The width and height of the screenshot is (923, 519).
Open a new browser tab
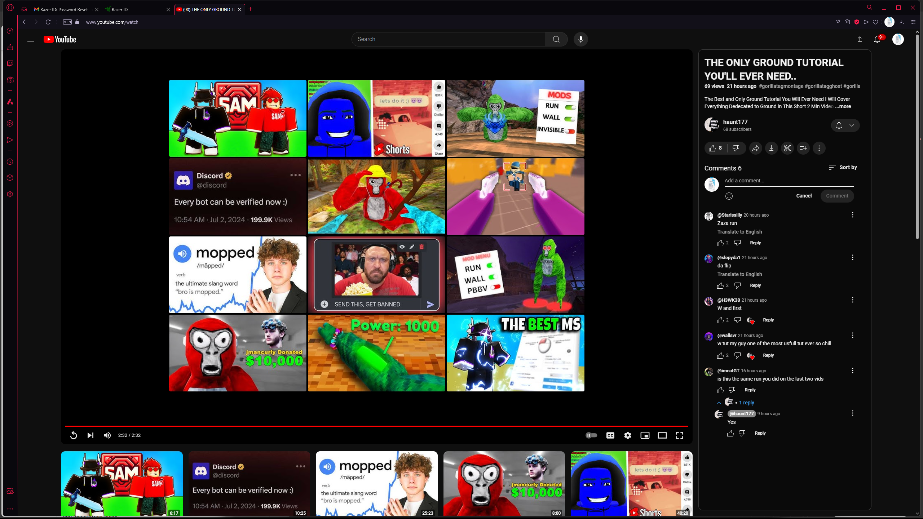(x=251, y=9)
